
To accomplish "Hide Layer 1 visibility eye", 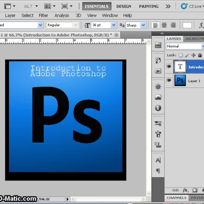I will 169,80.
